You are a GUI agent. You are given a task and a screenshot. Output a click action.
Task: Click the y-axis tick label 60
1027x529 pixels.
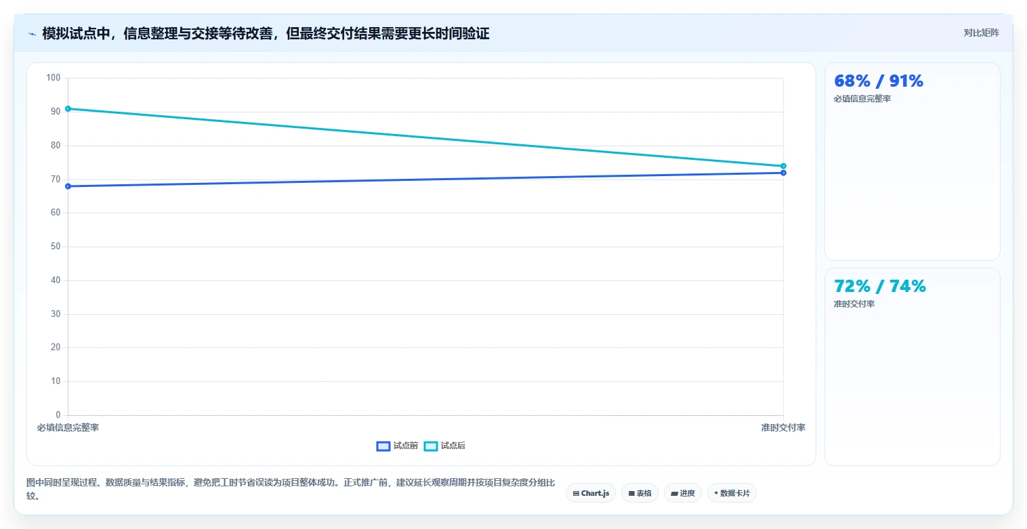click(x=56, y=213)
